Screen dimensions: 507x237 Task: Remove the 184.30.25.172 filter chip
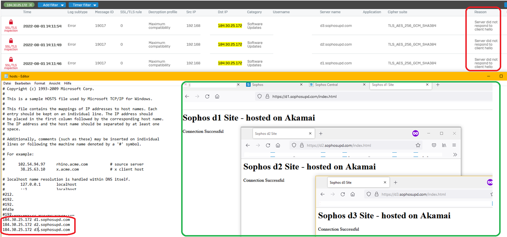pyautogui.click(x=31, y=5)
